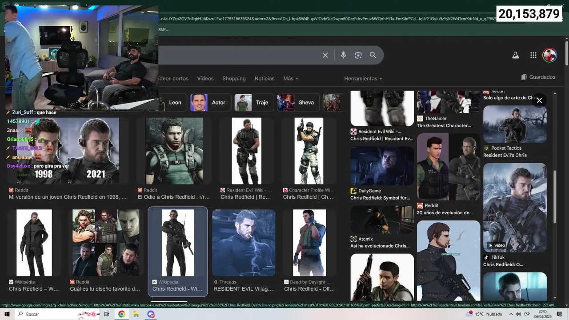This screenshot has height=320, width=569.
Task: Open Threads RESIDENT EVIL Village image
Action: tap(244, 243)
